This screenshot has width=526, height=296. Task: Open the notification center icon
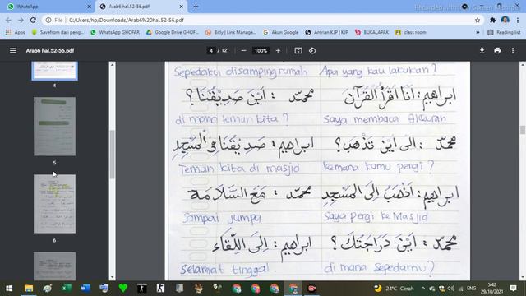pos(513,289)
